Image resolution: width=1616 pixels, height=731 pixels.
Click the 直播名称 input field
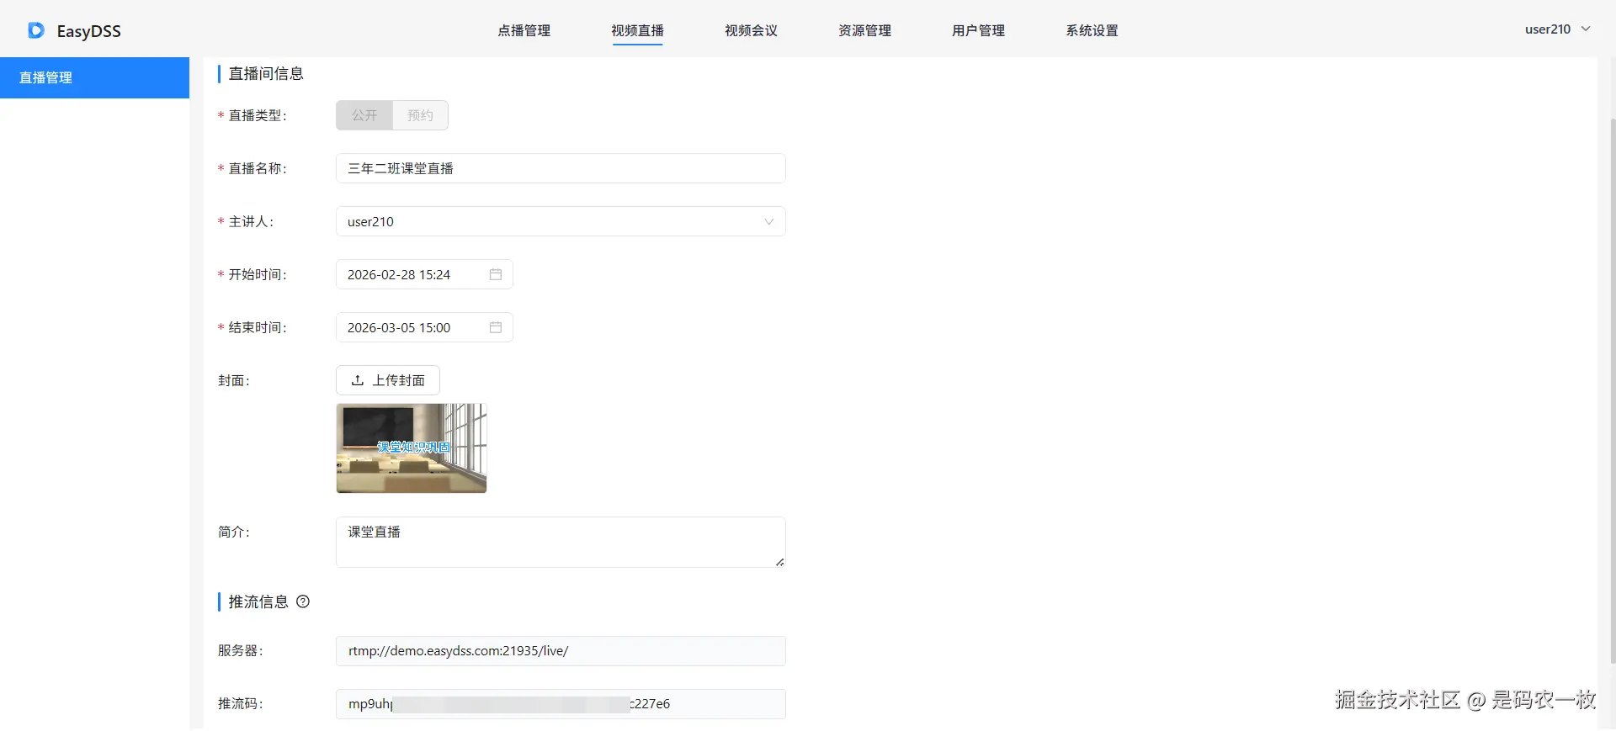[x=561, y=168]
